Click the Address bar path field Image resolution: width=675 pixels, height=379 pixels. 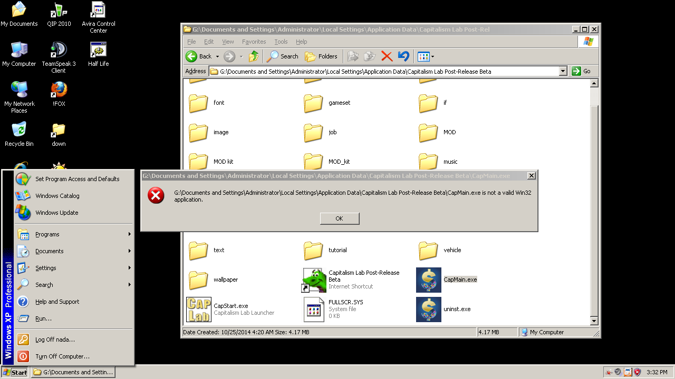point(384,71)
